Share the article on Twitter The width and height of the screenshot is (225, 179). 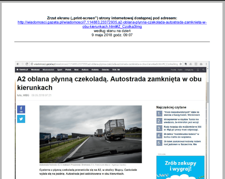point(21,119)
